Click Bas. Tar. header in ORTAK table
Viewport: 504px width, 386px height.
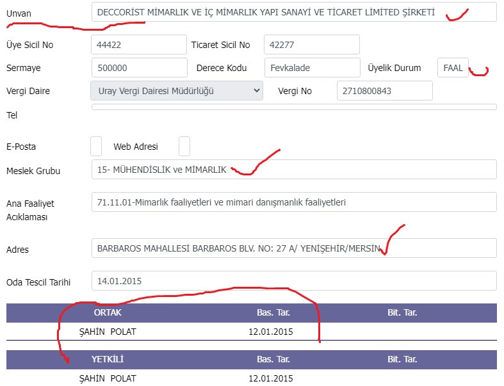[273, 313]
